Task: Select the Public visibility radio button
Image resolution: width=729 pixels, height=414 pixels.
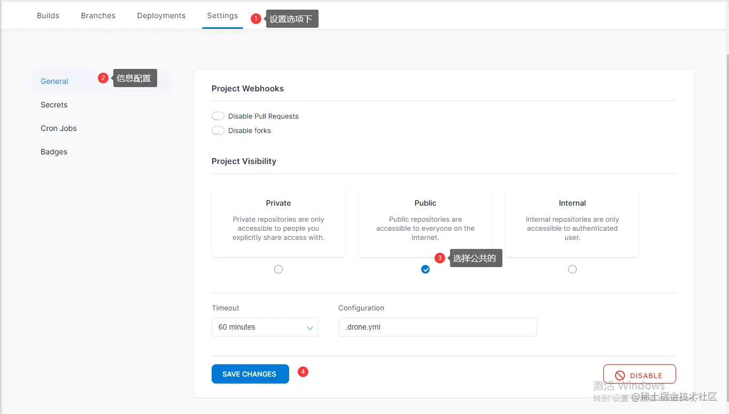Action: [x=425, y=269]
